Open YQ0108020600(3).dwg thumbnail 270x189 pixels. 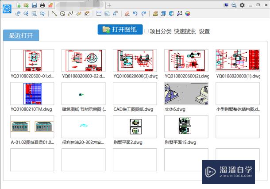tap(135, 60)
